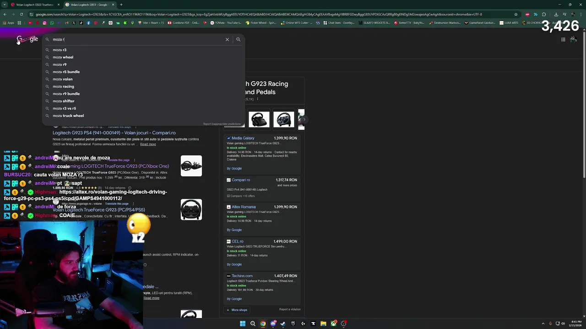Click the 1.399,90 RON price for Media Galaxy
Viewport: 586px width, 329px height.
click(x=286, y=138)
